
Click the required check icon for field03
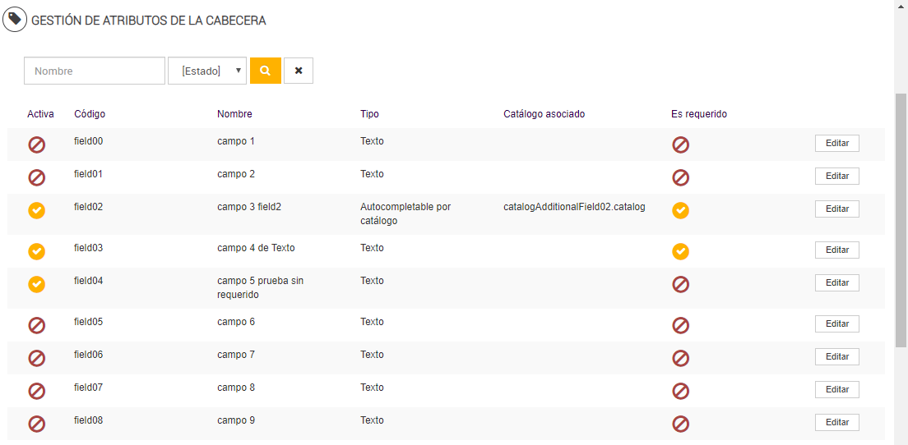(680, 251)
